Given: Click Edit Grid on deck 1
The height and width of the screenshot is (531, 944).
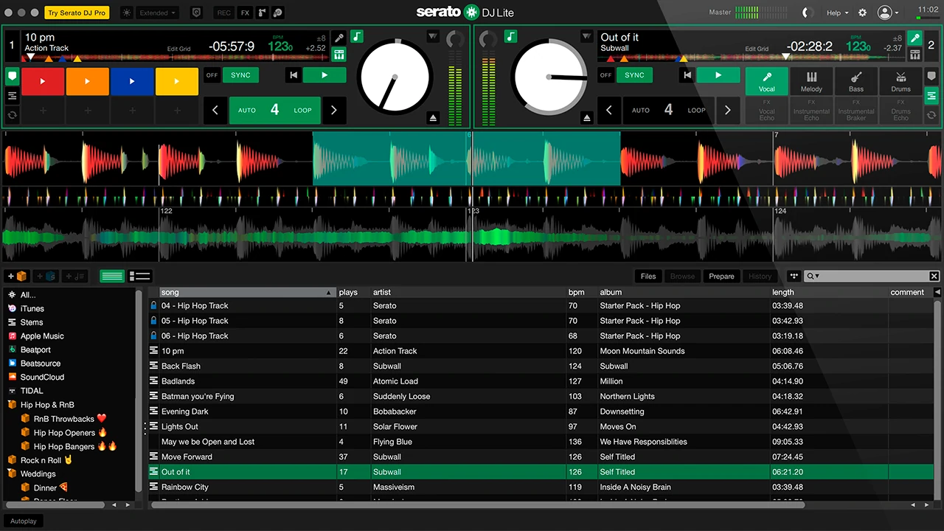Looking at the screenshot, I should coord(178,49).
